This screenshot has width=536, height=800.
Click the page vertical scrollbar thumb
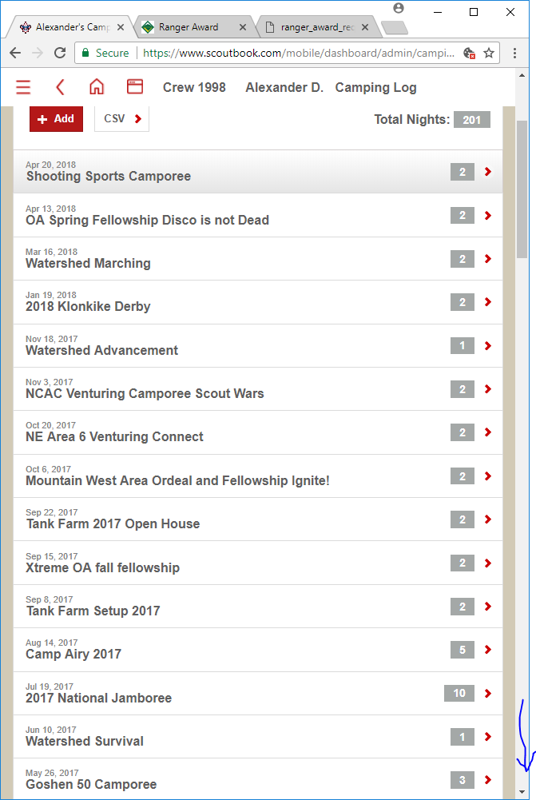point(522,189)
